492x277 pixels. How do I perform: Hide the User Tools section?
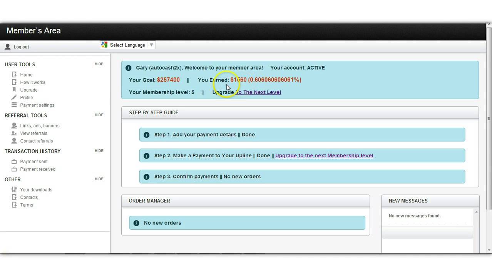click(99, 64)
